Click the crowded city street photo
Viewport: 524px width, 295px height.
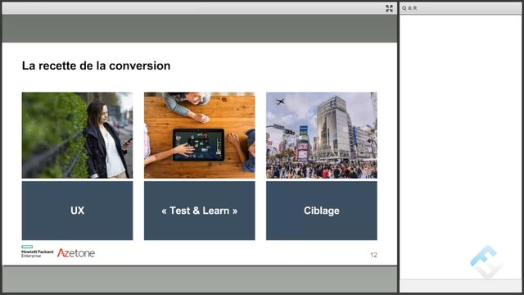click(322, 135)
